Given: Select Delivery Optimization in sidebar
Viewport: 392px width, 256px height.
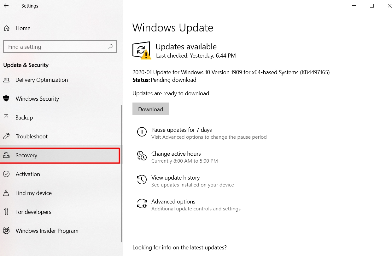Looking at the screenshot, I should 41,80.
